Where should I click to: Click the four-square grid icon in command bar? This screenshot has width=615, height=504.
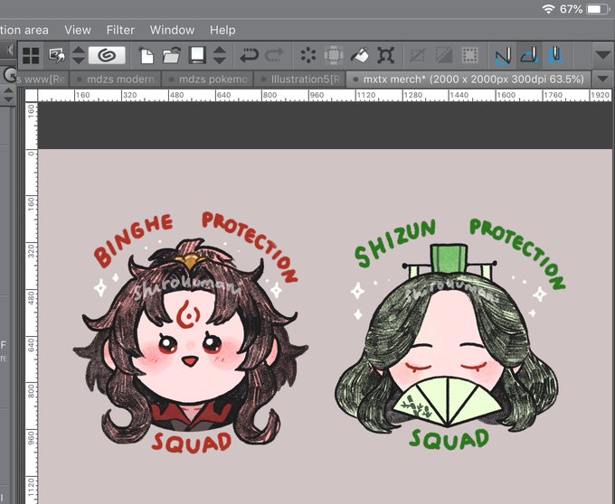31,55
